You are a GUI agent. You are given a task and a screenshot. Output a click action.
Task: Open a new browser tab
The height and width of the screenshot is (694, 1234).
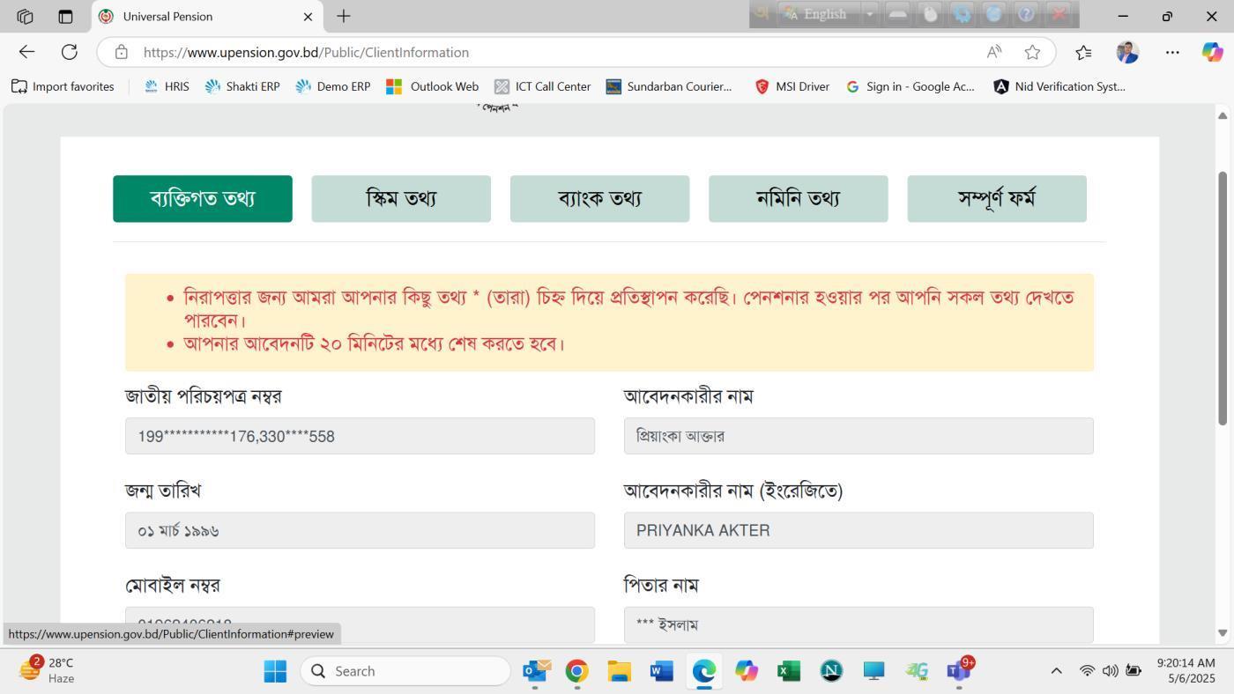(x=344, y=16)
